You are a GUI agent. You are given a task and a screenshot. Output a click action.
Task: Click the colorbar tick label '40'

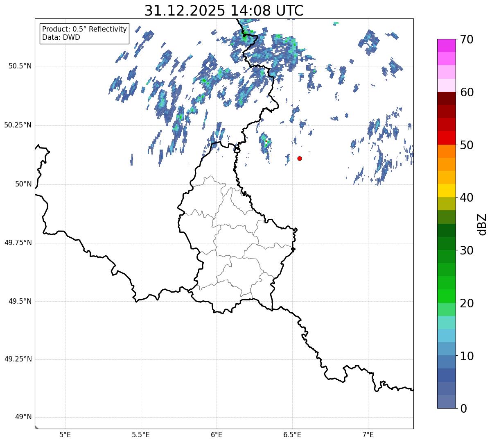tap(467, 198)
